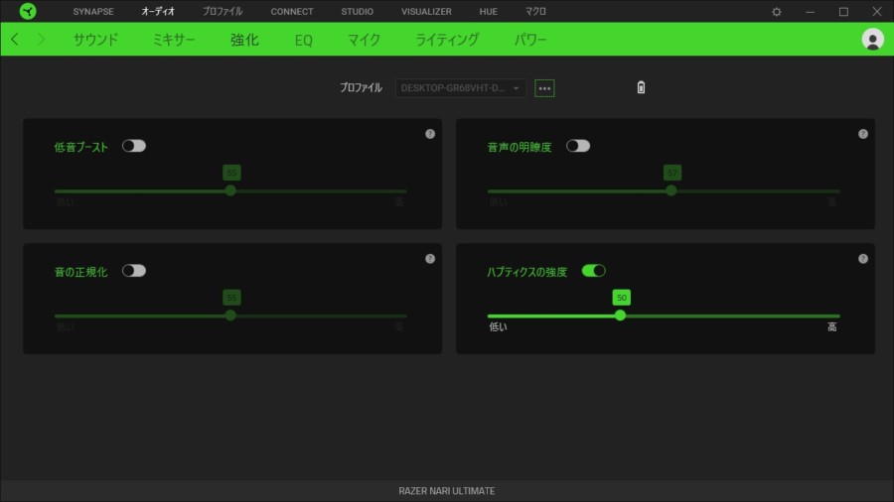Image resolution: width=894 pixels, height=502 pixels.
Task: Open help for 低音ブースト panel
Action: [430, 134]
